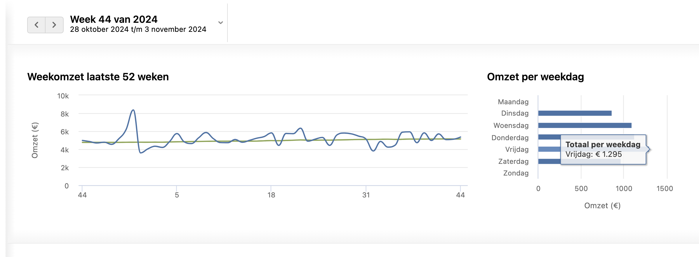Click the "Weekomzet laatste 52 weken" chart title
699x257 pixels.
point(98,77)
